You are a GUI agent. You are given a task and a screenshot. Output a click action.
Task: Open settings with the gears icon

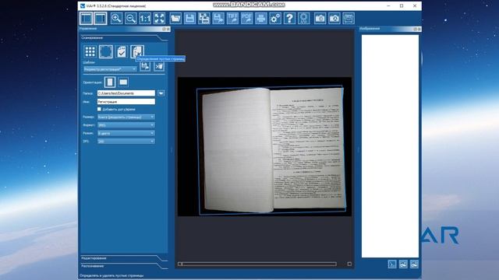(275, 19)
